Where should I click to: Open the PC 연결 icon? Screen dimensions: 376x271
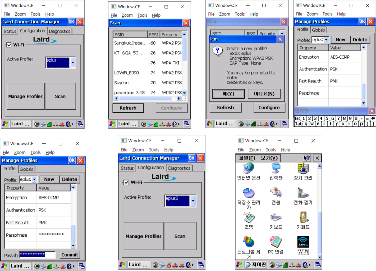[276, 245]
